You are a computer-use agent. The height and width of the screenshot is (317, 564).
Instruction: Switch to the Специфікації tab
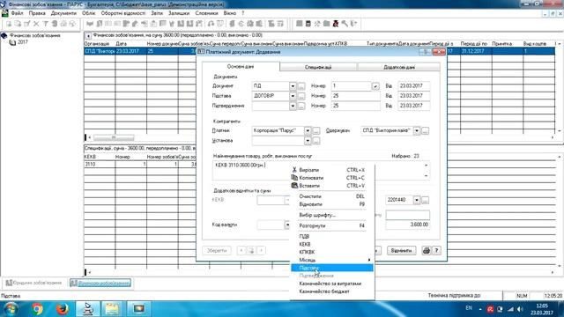(x=318, y=67)
